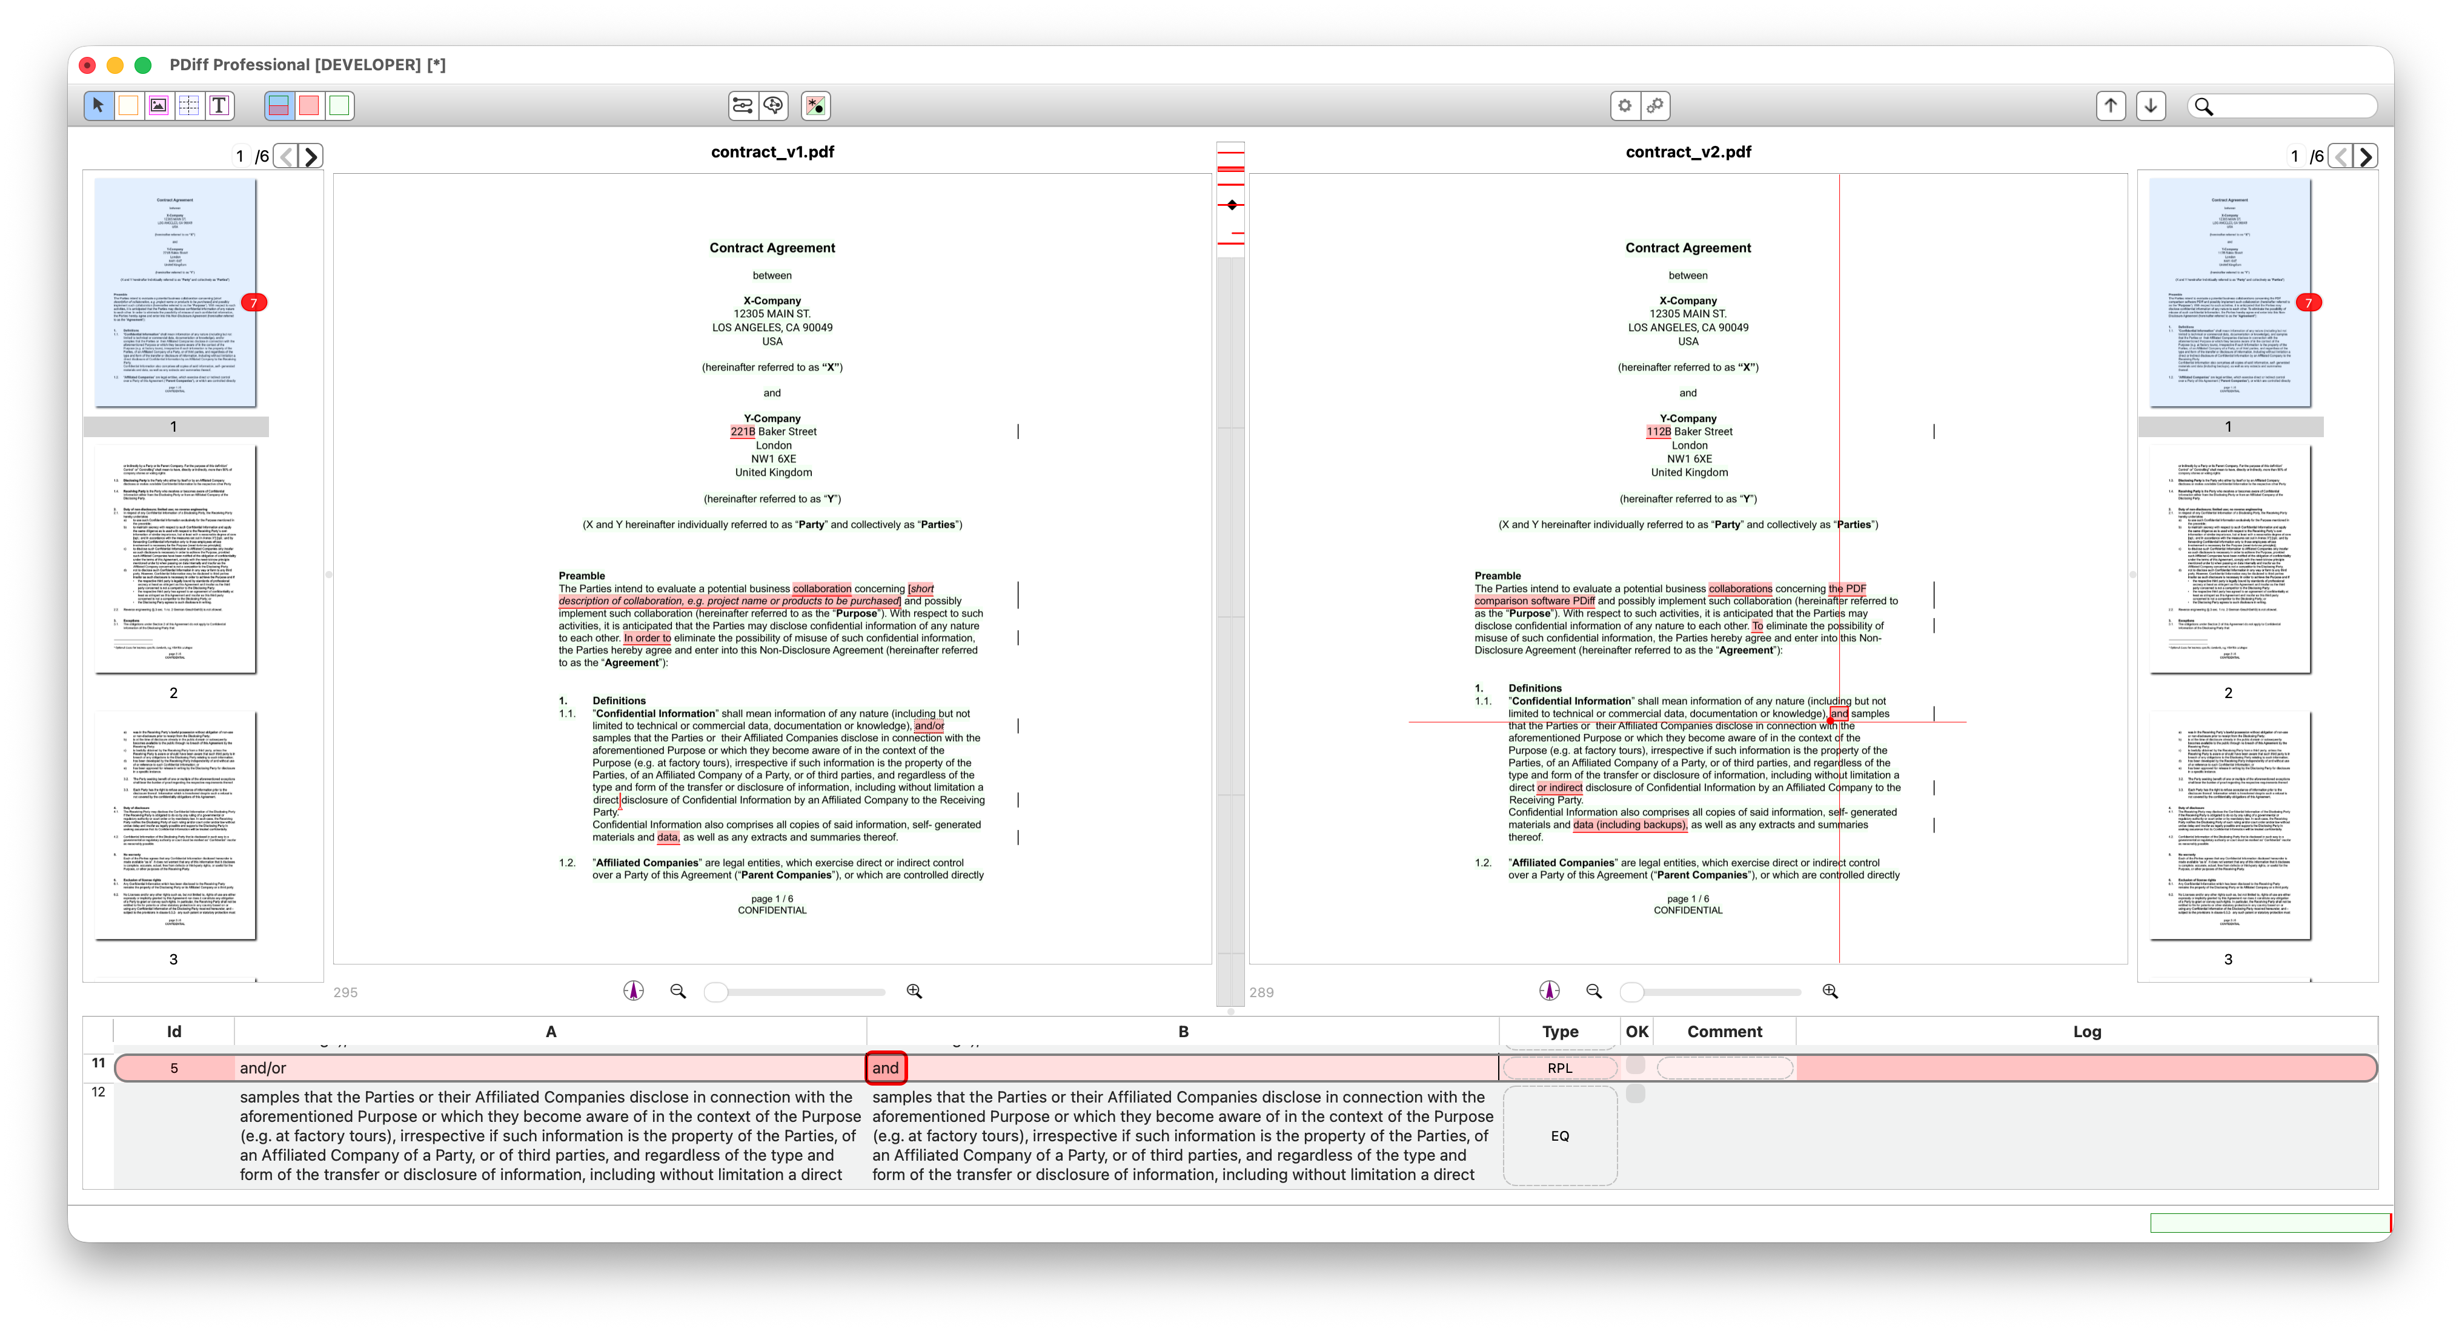This screenshot has width=2462, height=1332.
Task: Click the connected-nodes comparison icon
Action: point(742,106)
